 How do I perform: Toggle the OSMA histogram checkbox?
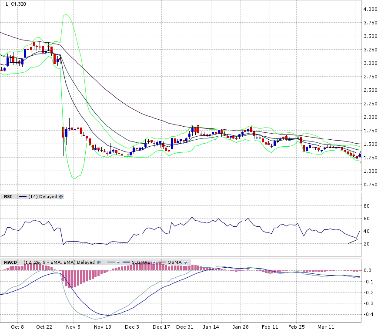pos(186,262)
